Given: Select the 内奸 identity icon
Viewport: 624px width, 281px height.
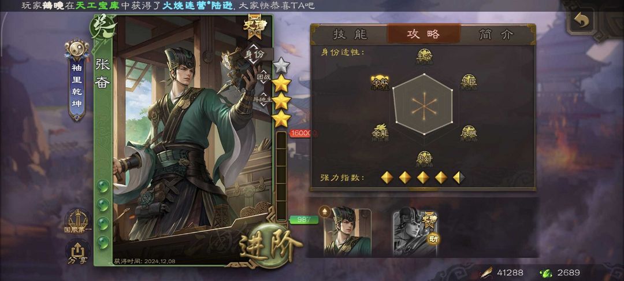Looking at the screenshot, I should click(424, 159).
